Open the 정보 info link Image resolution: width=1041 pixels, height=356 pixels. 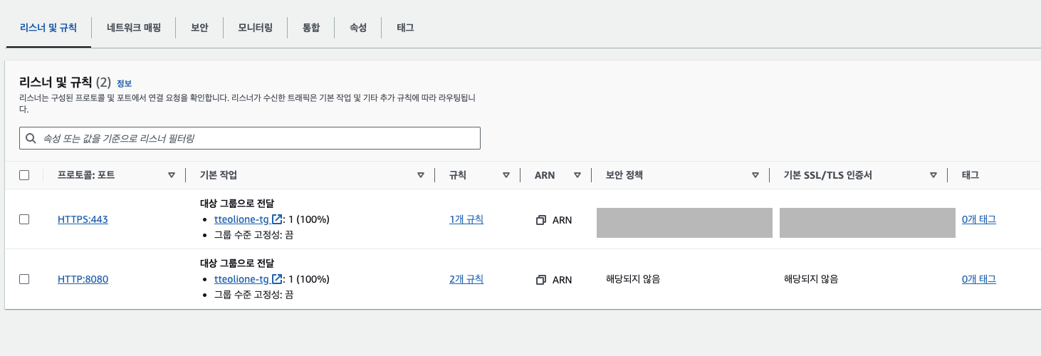click(x=124, y=83)
